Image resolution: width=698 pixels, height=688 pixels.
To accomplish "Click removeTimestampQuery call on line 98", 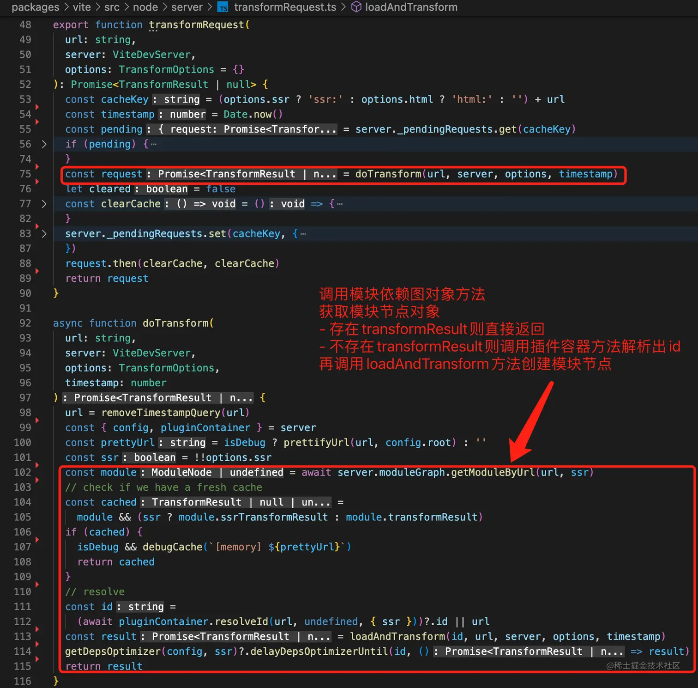I will [x=161, y=413].
